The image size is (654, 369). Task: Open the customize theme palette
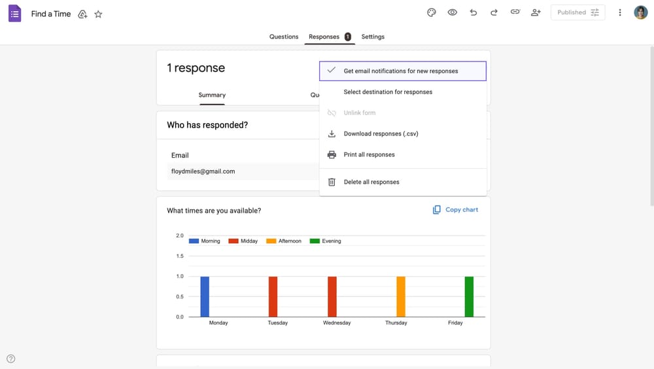[431, 12]
